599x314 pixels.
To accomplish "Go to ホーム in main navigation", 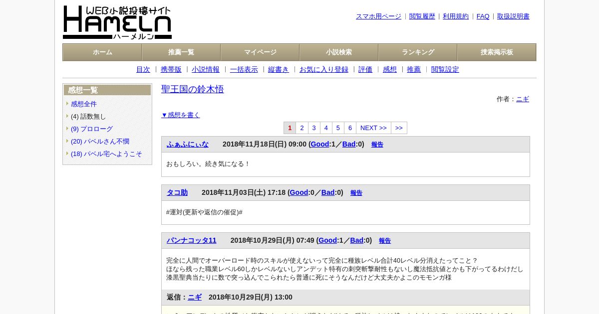I will (102, 52).
